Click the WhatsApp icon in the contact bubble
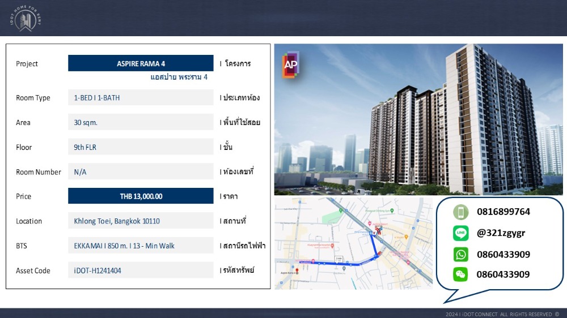The height and width of the screenshot is (318, 567). (x=460, y=255)
